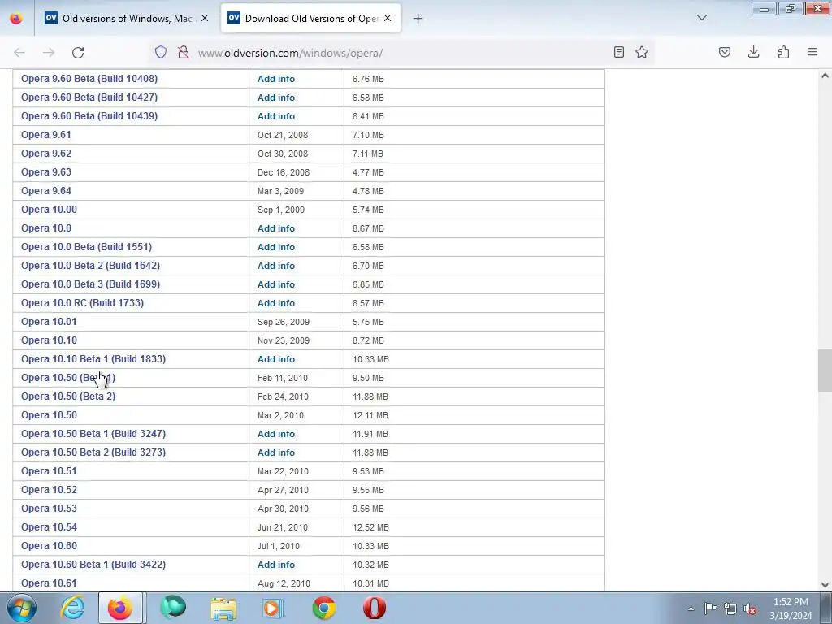
Task: Open Opera 9.64 link
Action: point(46,190)
